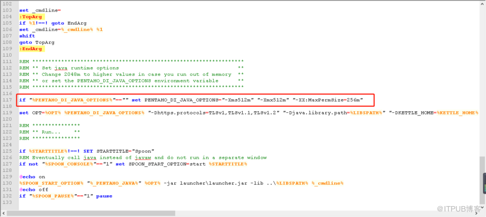Click line number 130 in the gutter

click(7, 183)
